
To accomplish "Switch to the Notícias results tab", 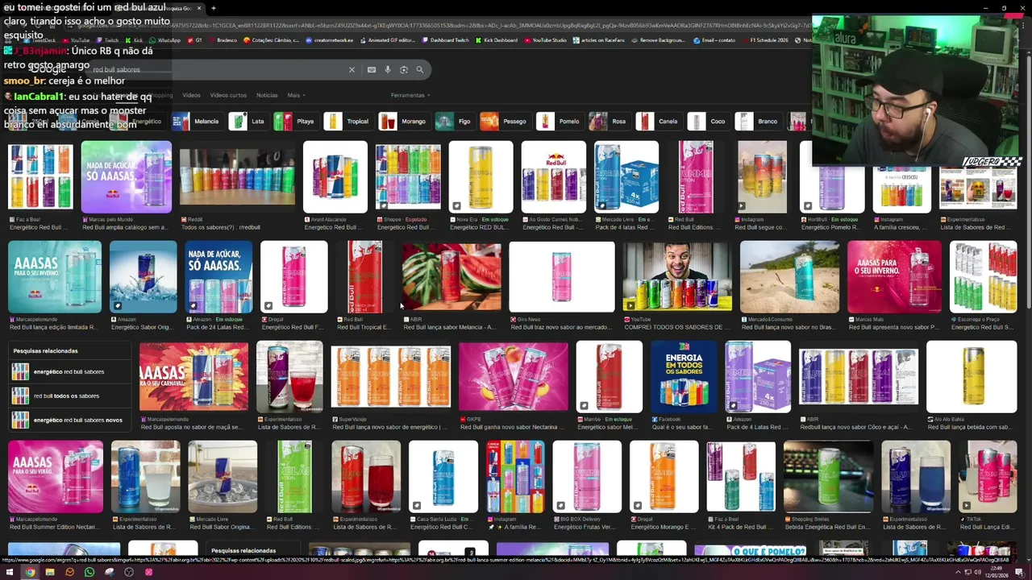I will pos(267,95).
